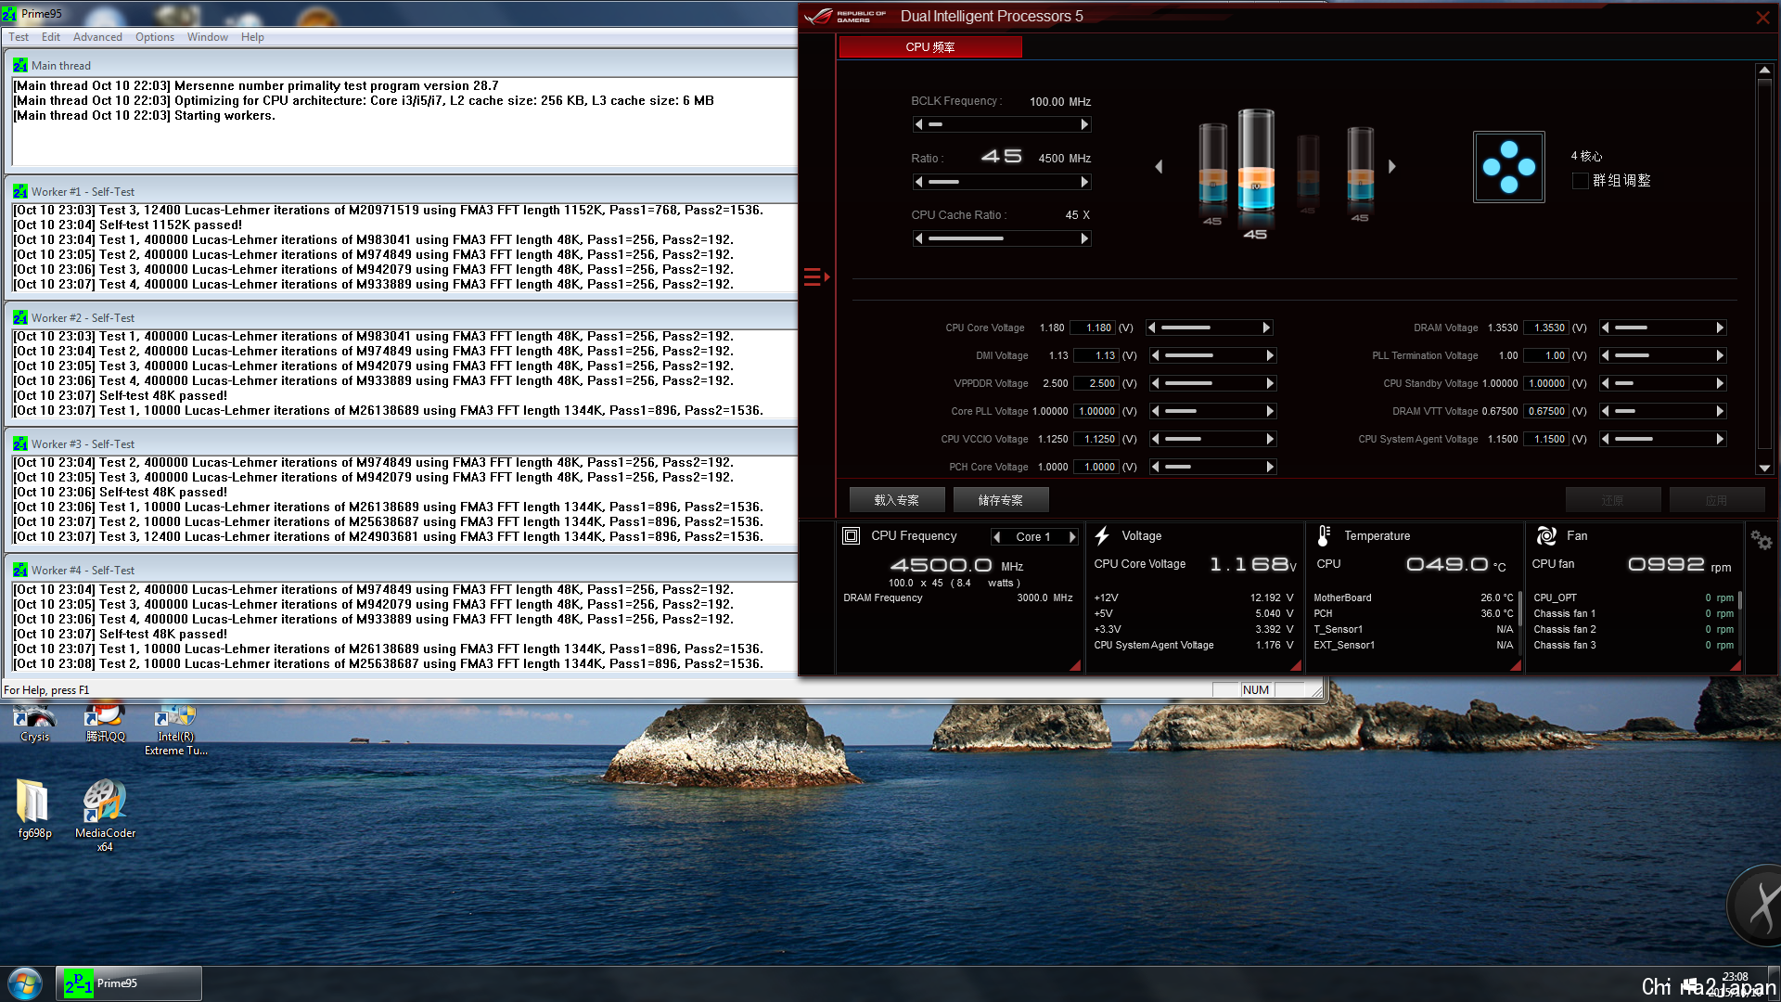Increase CPU System Agent Voltage arrow
1781x1002 pixels.
point(1720,439)
